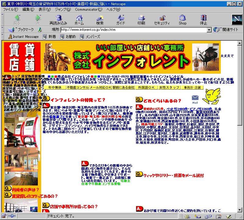
Task: Click the vertical scrollbar up arrow
Action: tap(240, 43)
